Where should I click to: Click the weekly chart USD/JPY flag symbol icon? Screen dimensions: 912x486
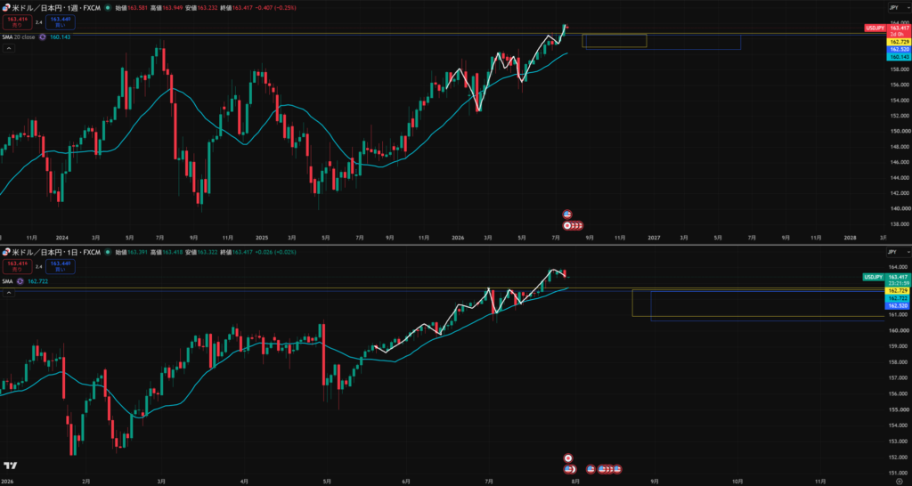(6, 9)
